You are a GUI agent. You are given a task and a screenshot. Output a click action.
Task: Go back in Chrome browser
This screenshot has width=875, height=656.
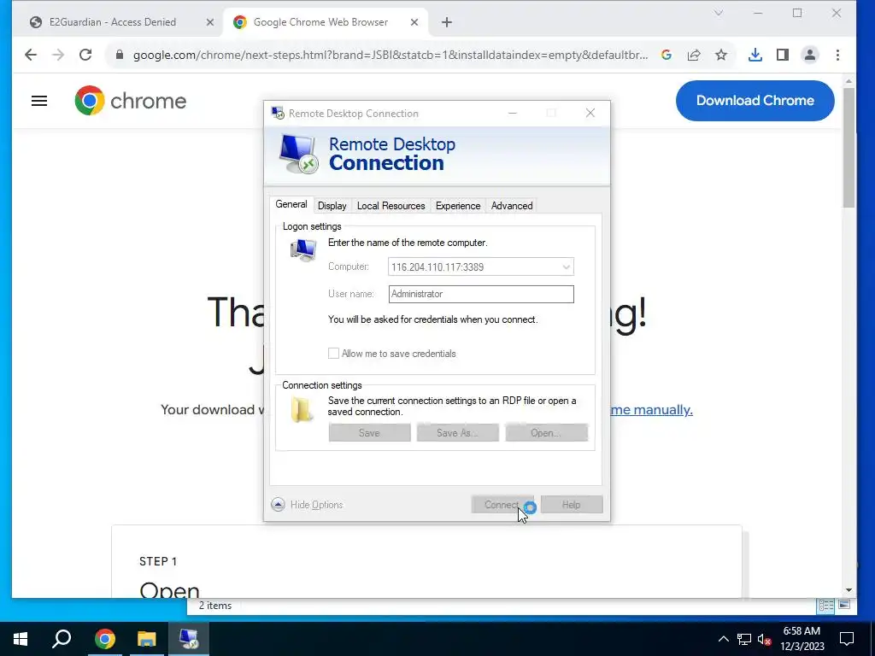(31, 55)
